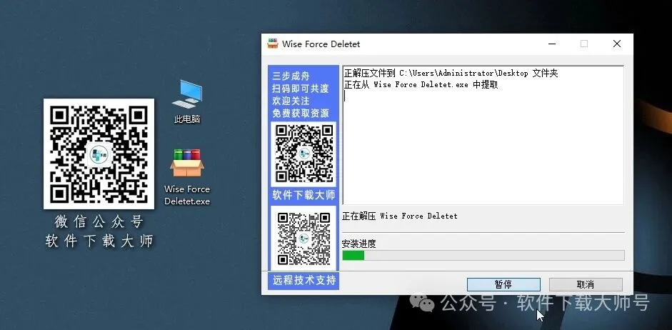Click the 软件下载大师 sidebar label
Screen dimensions: 672x330
[304, 196]
